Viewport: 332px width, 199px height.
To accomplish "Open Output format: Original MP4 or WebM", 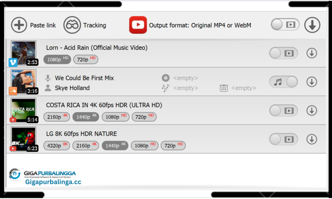I will click(x=200, y=25).
